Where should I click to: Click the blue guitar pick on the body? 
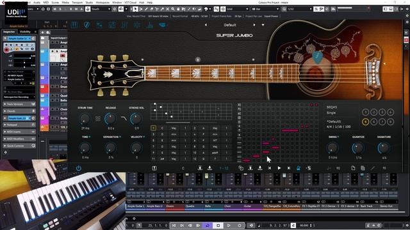coord(318,57)
